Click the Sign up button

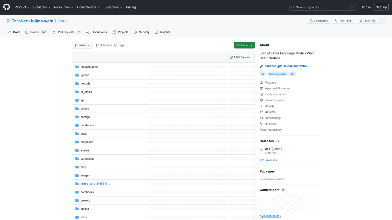point(381,7)
